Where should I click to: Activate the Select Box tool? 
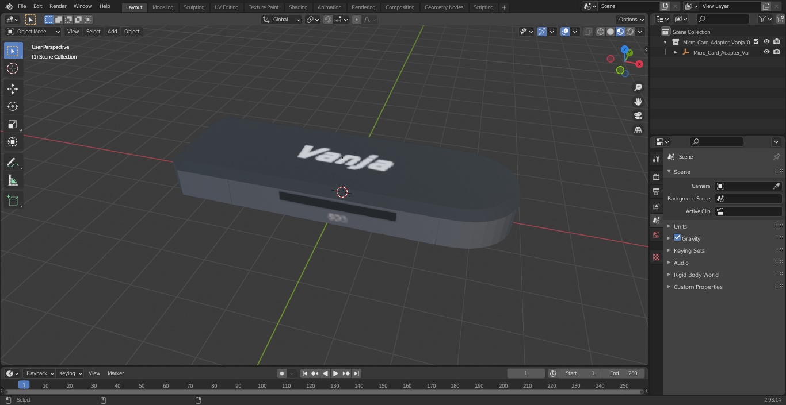[13, 51]
